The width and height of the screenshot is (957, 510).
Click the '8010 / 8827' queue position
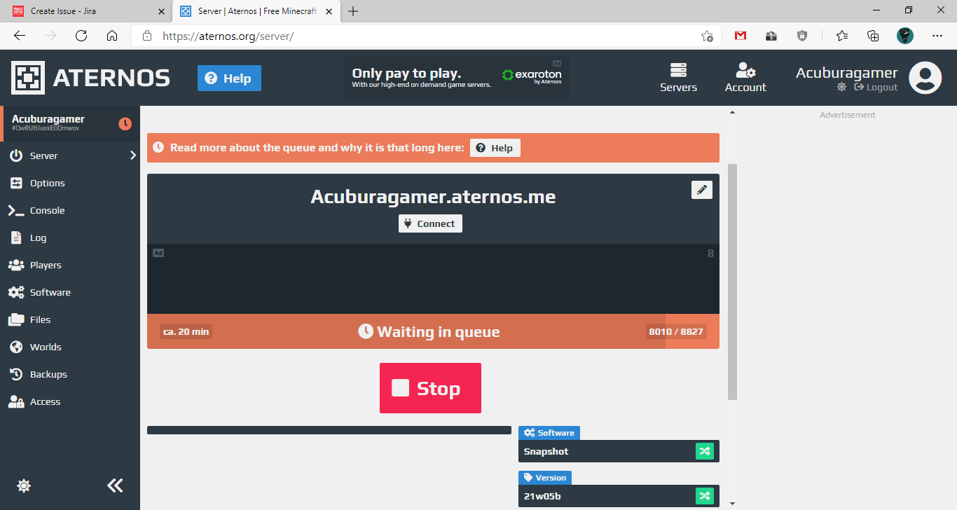point(676,331)
